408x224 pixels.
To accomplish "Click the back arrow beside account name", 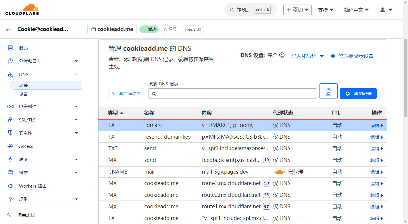I will 9,29.
